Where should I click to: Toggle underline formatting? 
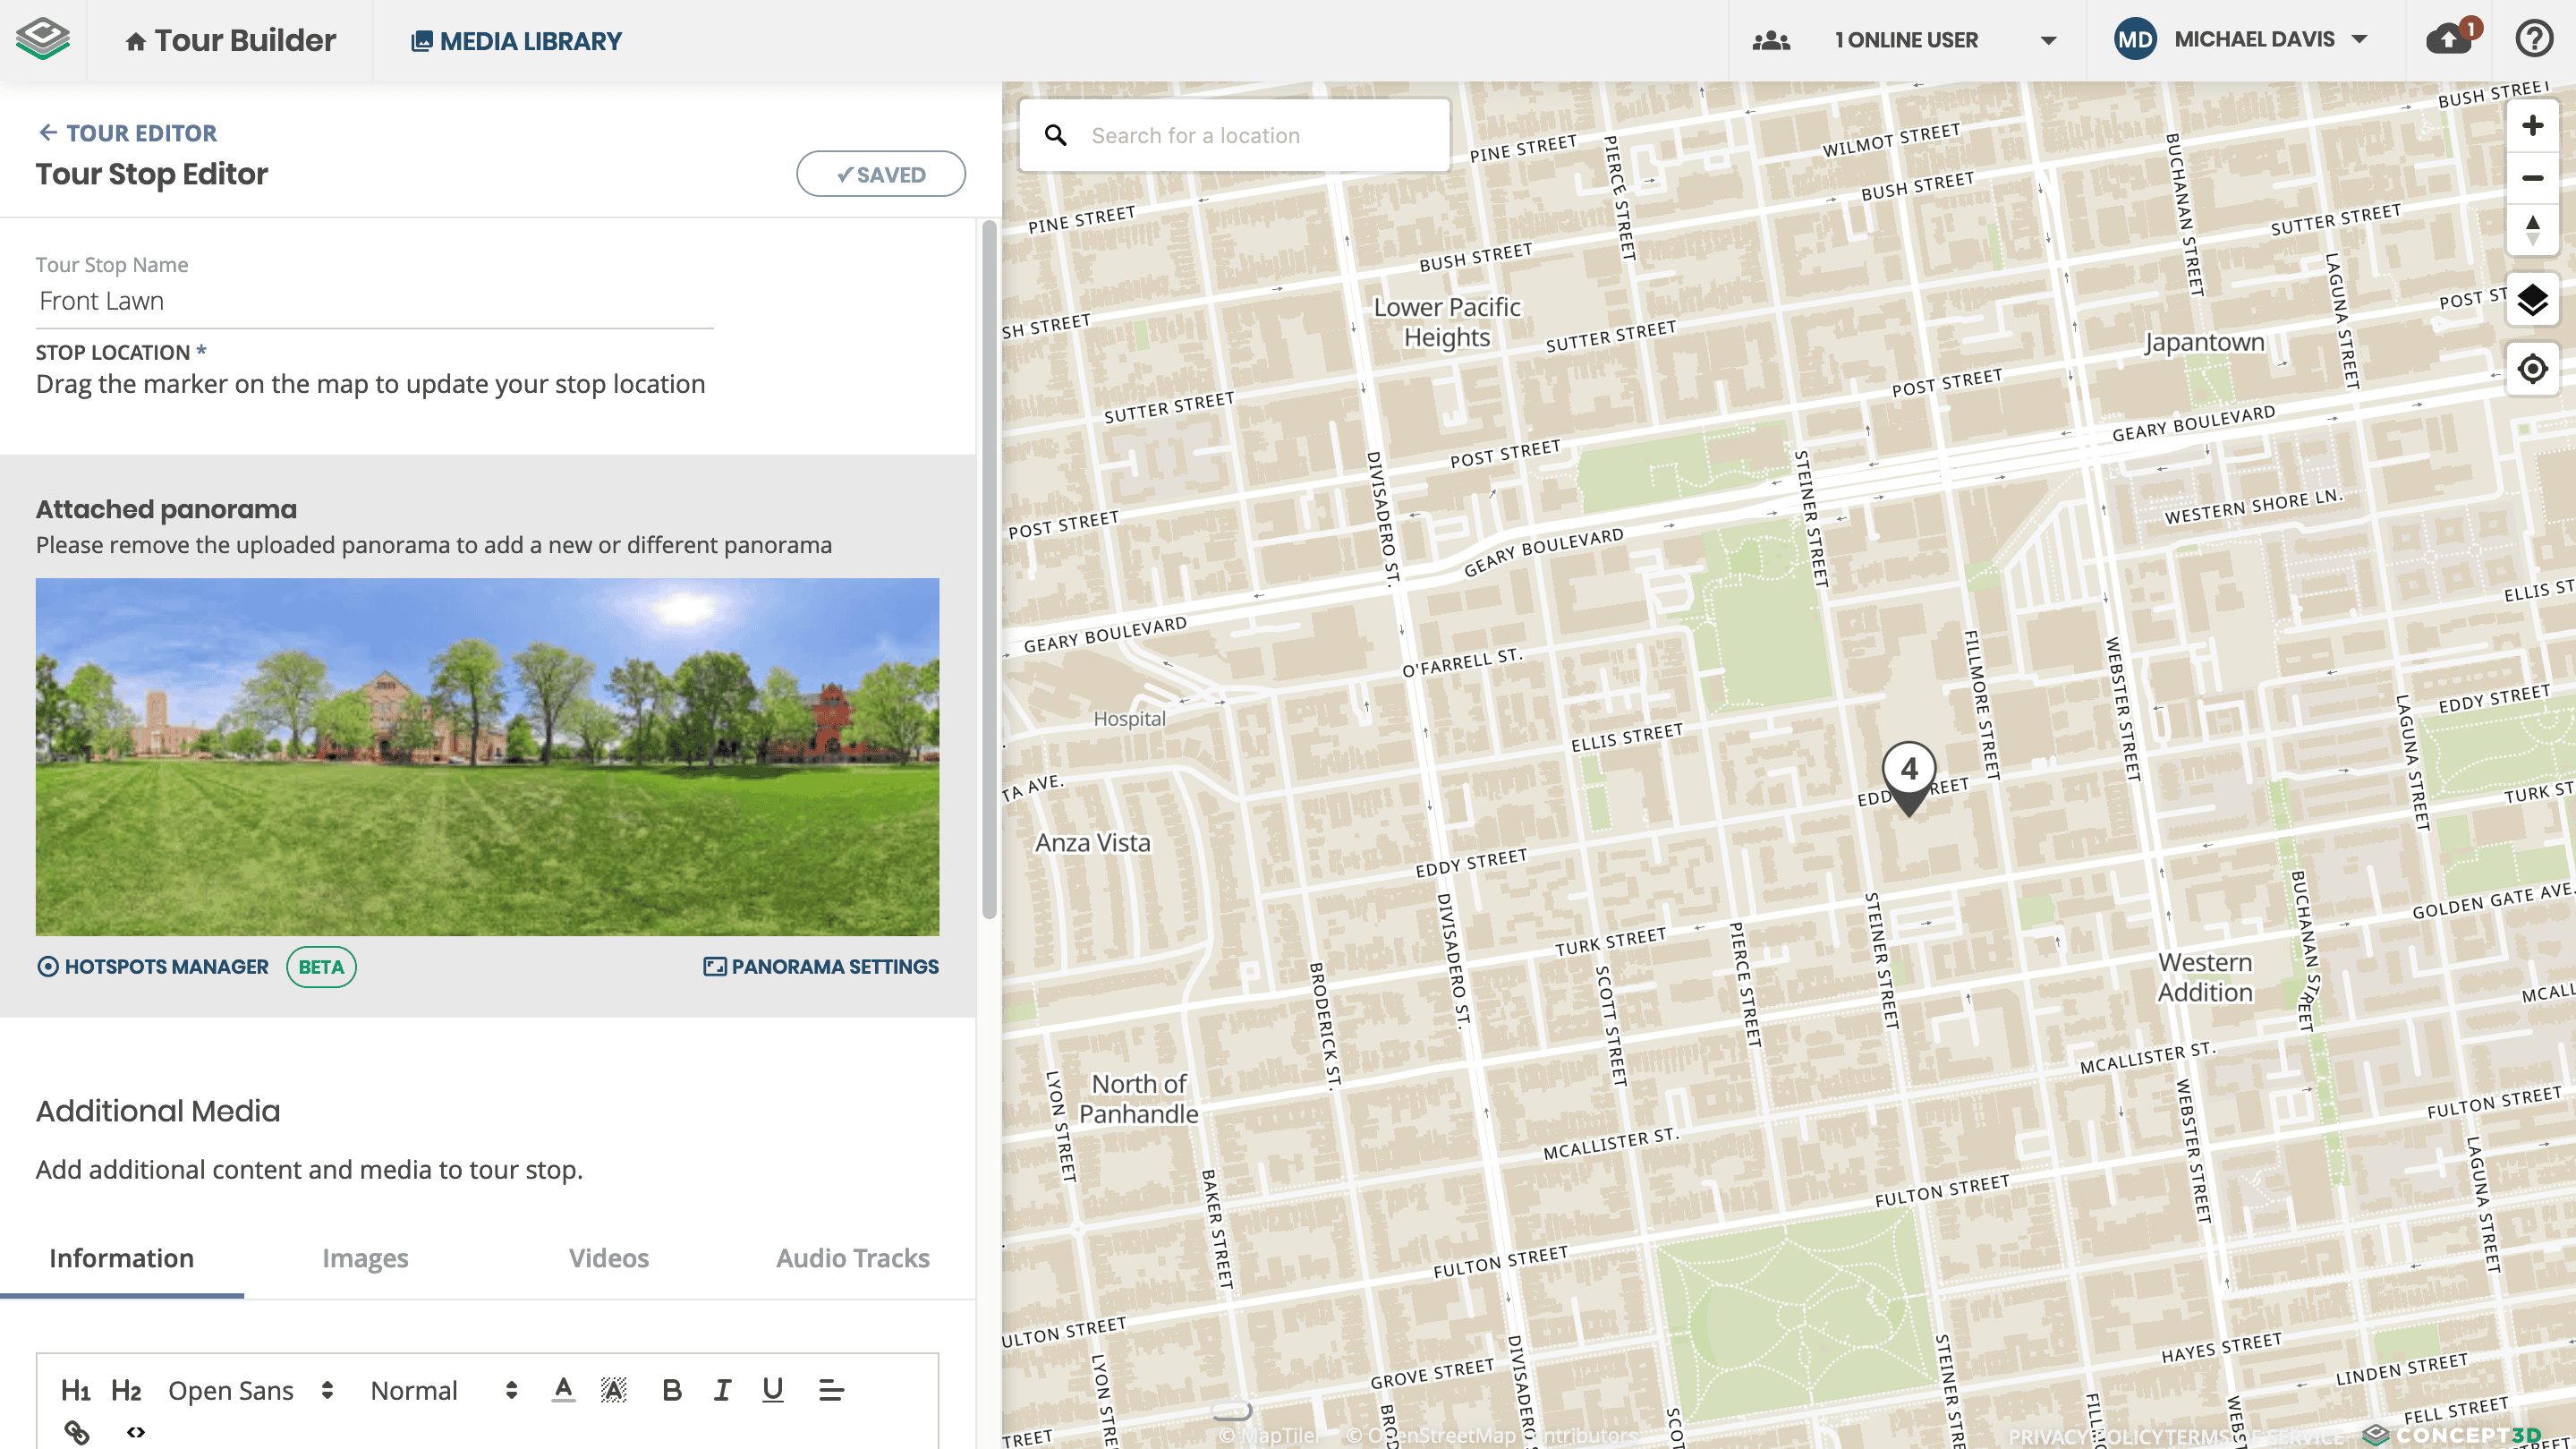(x=773, y=1390)
